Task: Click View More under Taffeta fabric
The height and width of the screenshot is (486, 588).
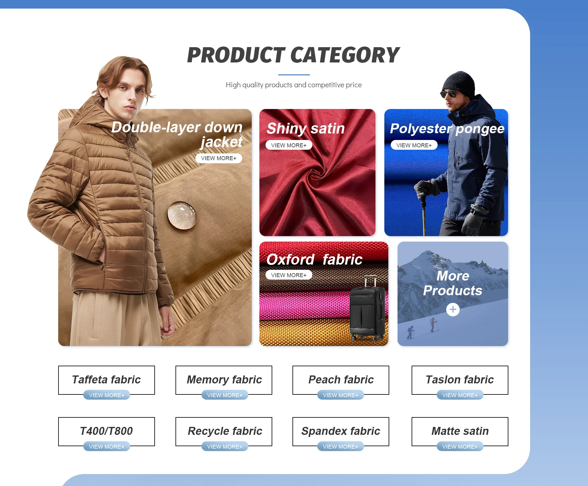Action: coord(107,395)
